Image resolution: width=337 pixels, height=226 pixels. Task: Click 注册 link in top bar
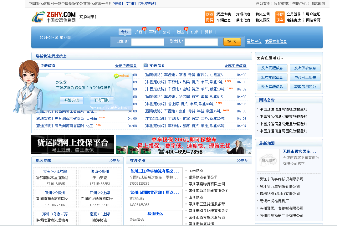[x=131, y=4]
